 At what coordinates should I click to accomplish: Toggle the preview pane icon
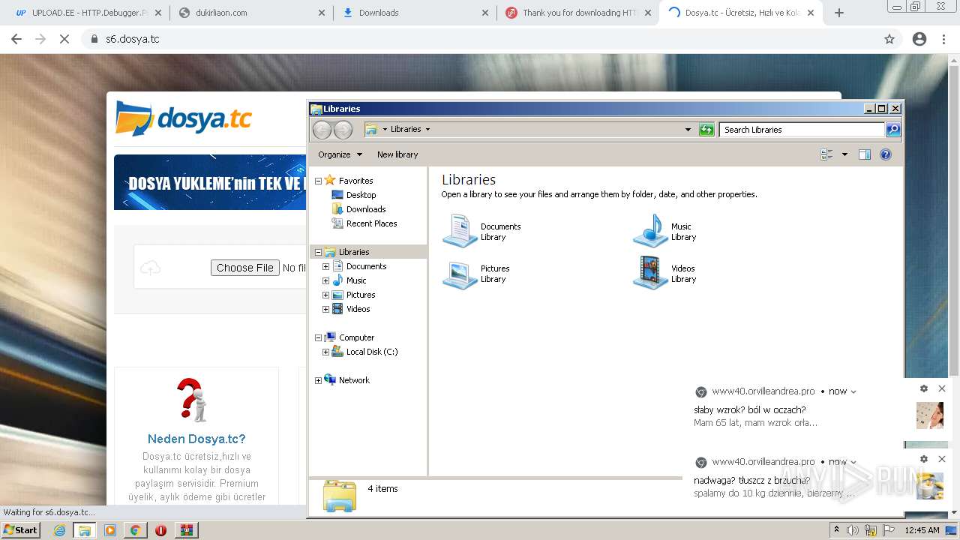865,154
